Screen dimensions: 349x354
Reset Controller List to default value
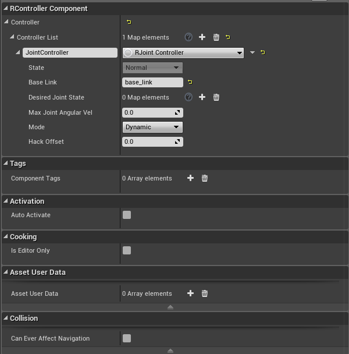click(x=228, y=37)
